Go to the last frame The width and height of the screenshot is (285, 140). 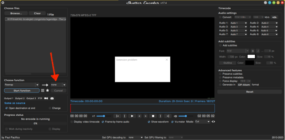pos(167,116)
